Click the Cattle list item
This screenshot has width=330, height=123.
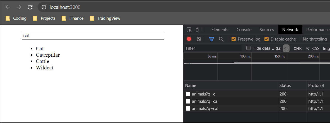pyautogui.click(x=42, y=61)
